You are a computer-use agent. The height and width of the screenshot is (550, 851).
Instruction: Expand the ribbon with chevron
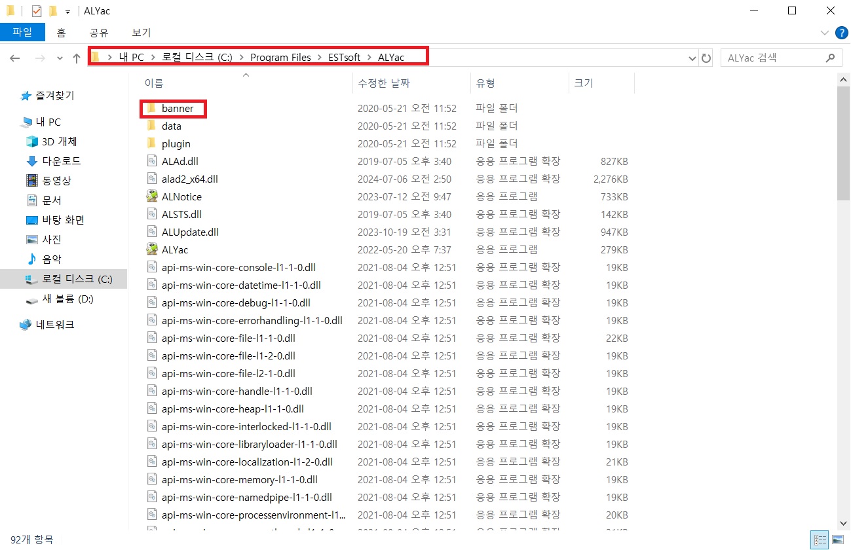point(825,32)
